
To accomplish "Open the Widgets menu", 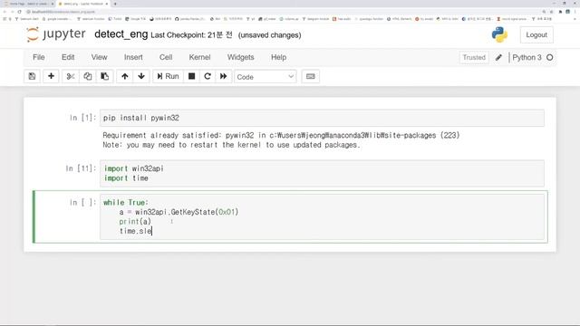I will coord(241,57).
